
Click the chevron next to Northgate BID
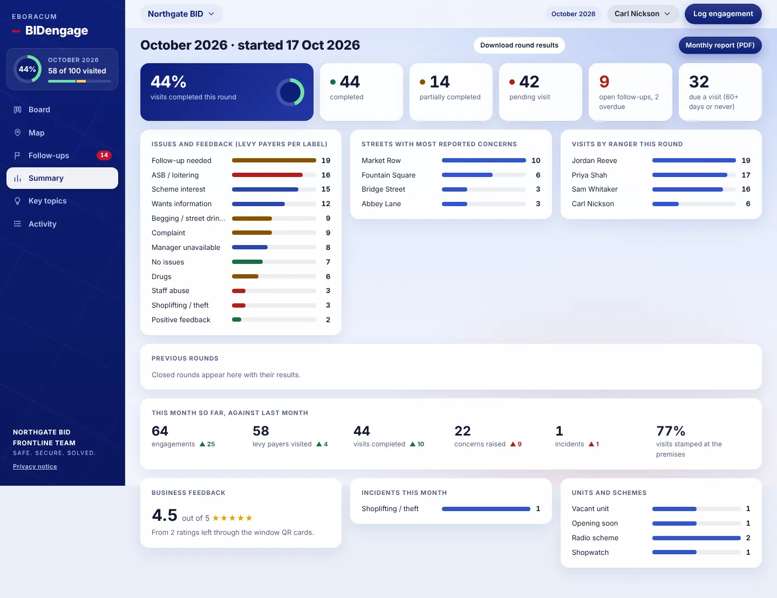coord(212,14)
